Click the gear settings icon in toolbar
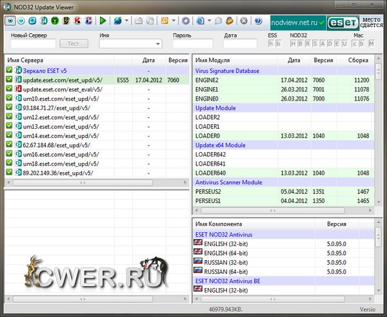This screenshot has height=317, width=387. pyautogui.click(x=185, y=21)
